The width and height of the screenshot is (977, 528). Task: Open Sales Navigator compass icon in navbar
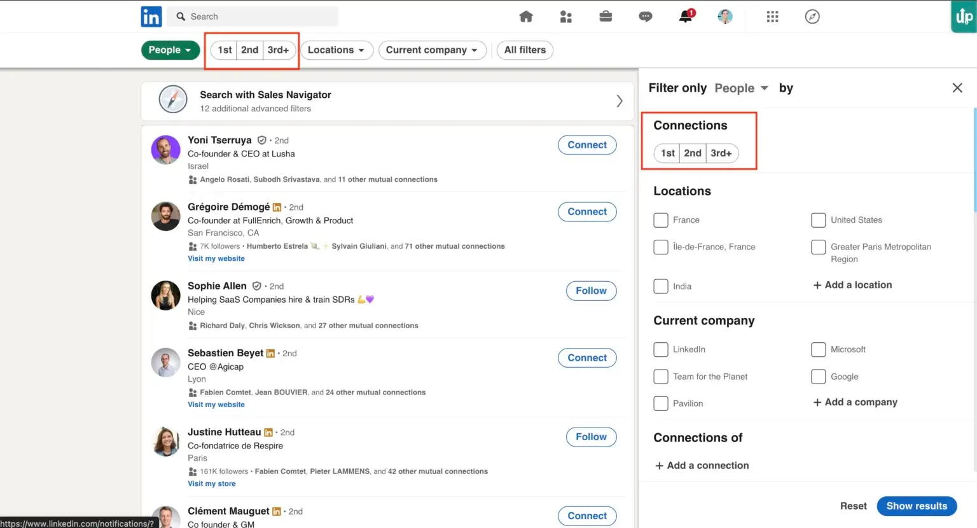point(812,17)
